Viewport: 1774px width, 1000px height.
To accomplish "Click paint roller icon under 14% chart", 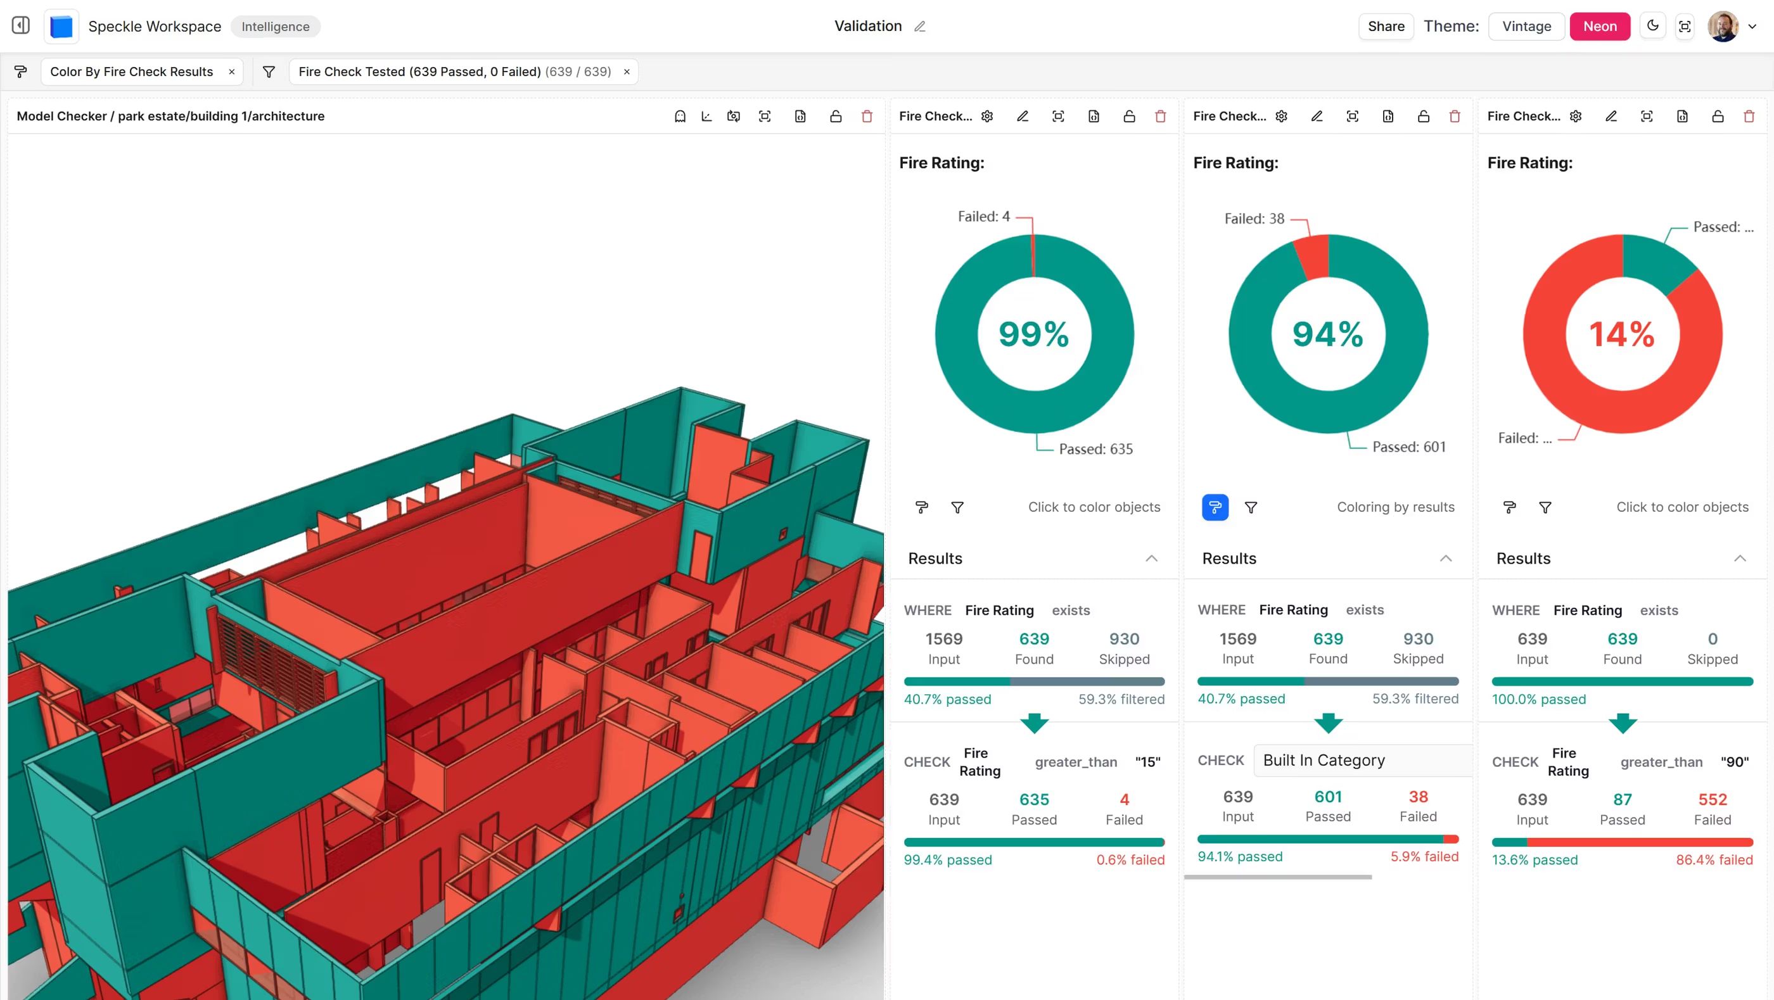I will [1510, 507].
